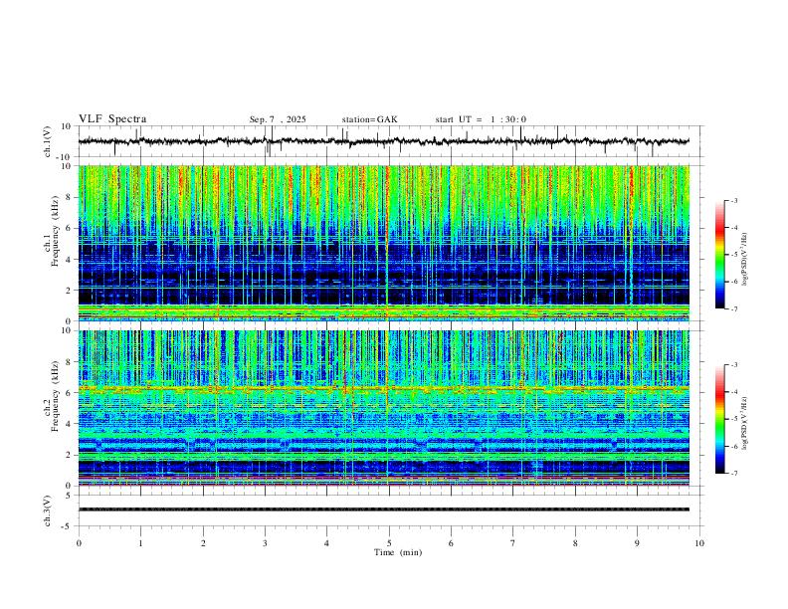This screenshot has width=788, height=609.
Task: Click the ch.1 spectrogram panel
Action: 383,243
